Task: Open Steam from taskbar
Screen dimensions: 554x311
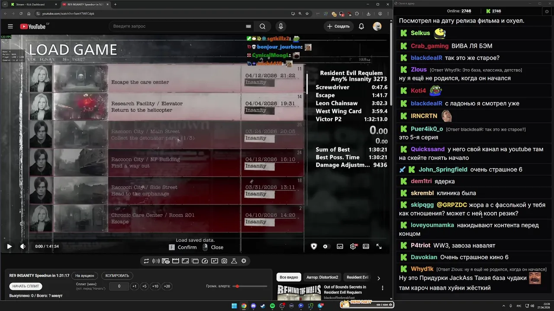Action: pyautogui.click(x=263, y=306)
